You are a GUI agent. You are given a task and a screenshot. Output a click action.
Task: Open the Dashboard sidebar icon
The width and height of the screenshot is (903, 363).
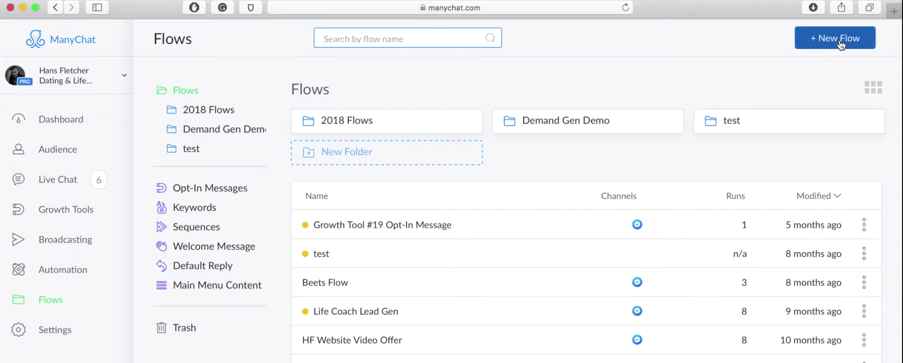19,119
